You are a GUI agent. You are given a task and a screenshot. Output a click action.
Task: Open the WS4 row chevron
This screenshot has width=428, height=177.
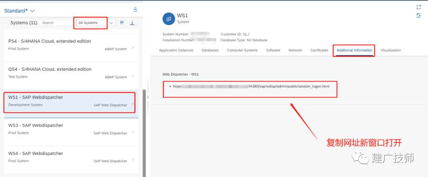click(133, 160)
